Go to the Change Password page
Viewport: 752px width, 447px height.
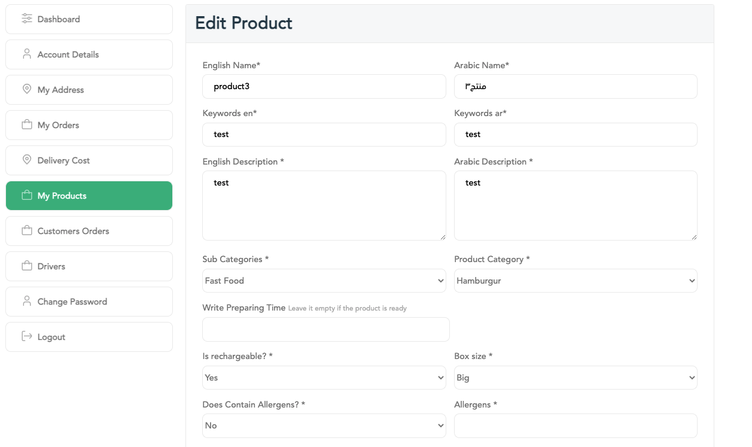pos(89,302)
